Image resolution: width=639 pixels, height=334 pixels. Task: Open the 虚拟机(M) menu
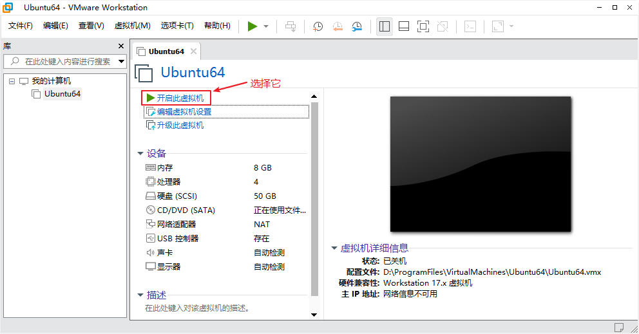[x=133, y=26]
